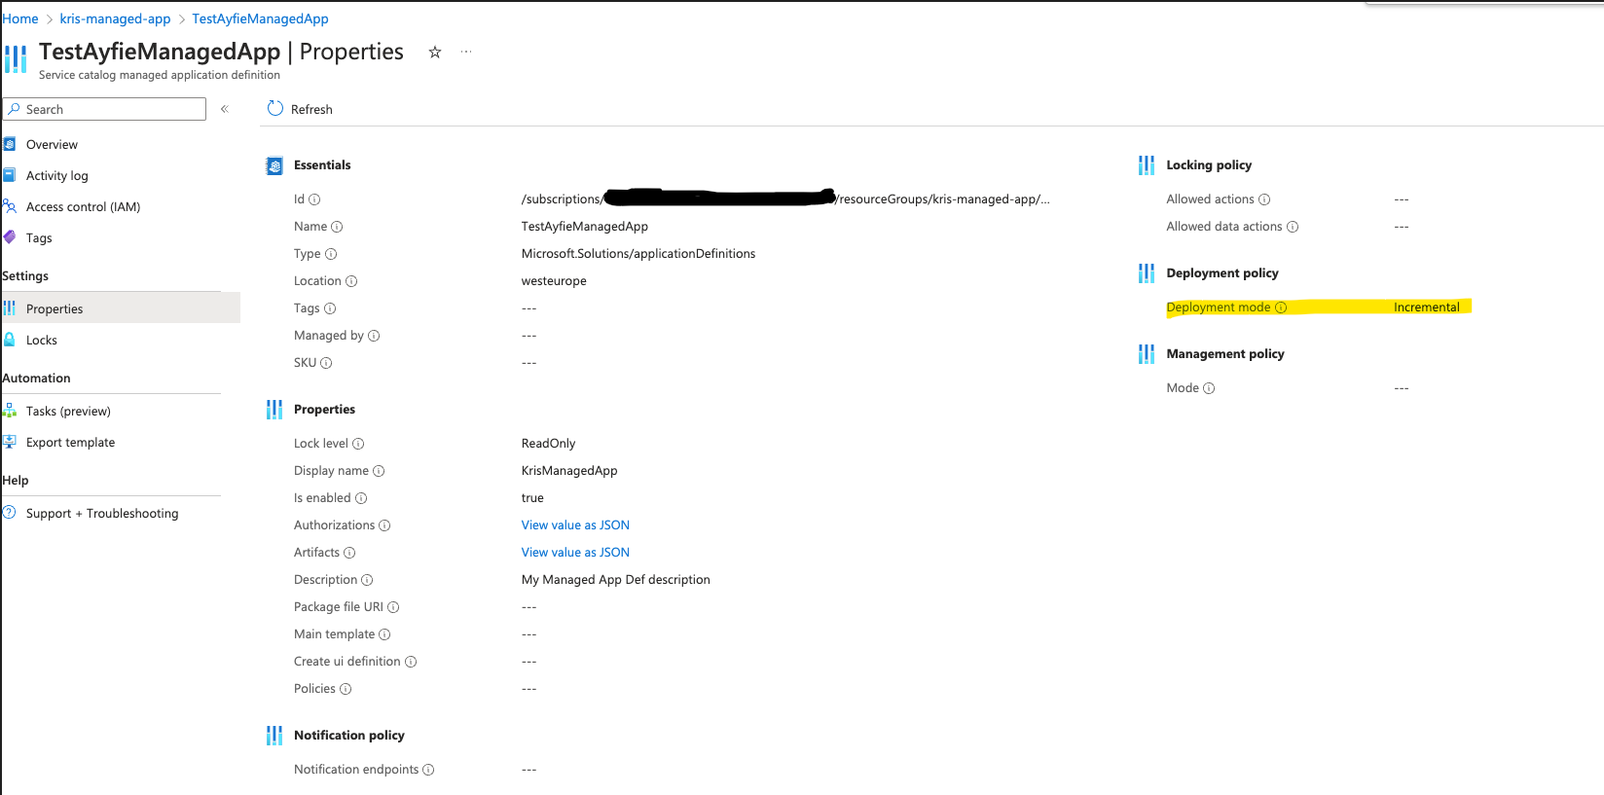
Task: Open the more options ellipsis in header
Action: click(x=466, y=52)
